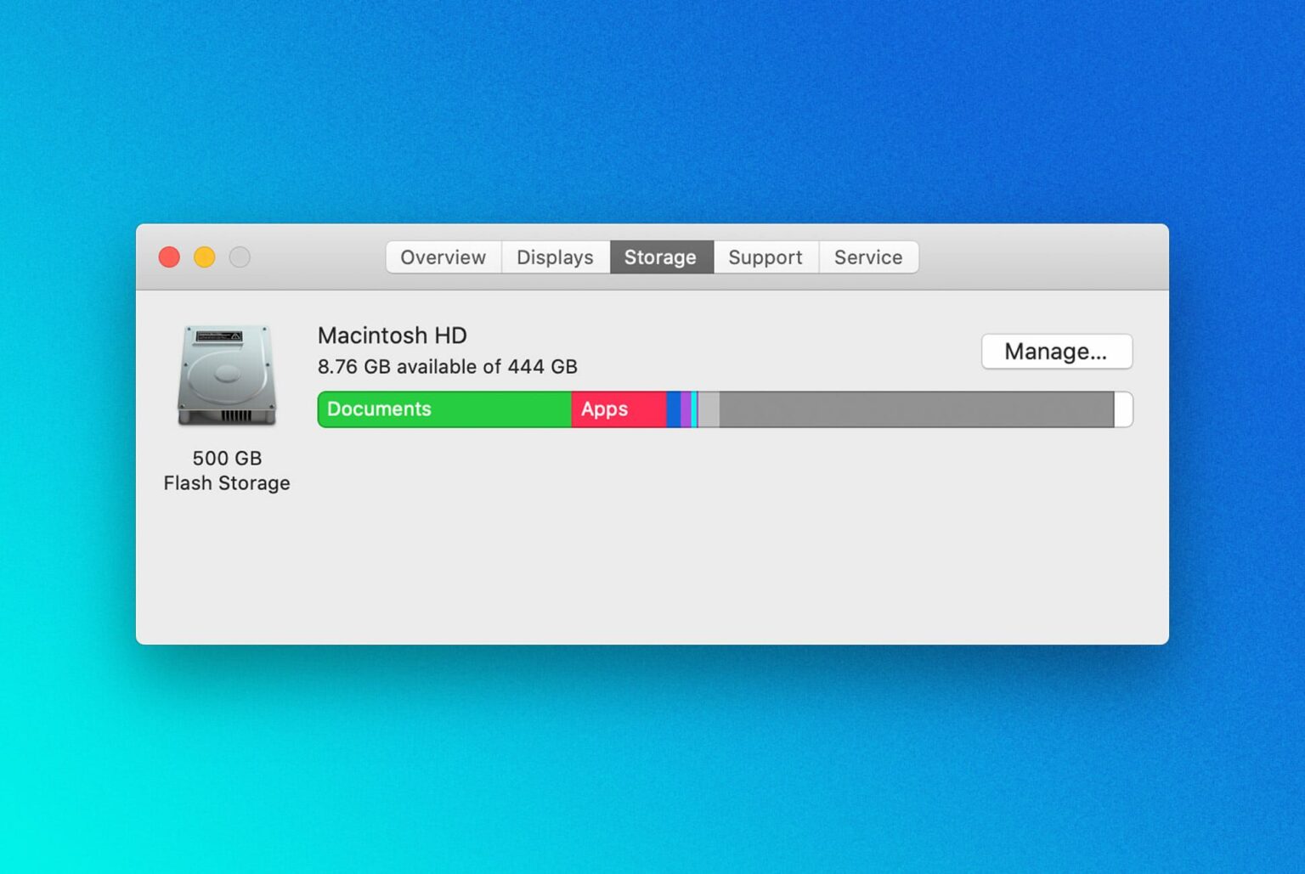Open the Service tab
The image size is (1305, 874).
click(867, 257)
